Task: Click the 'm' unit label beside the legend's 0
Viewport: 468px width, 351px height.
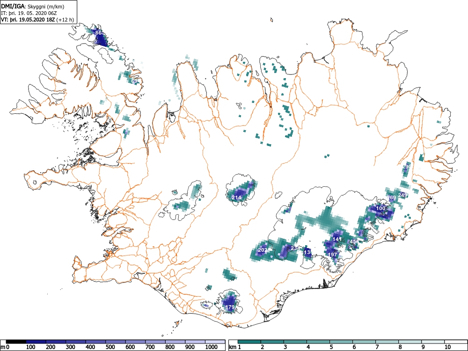Action: [x=3, y=347]
